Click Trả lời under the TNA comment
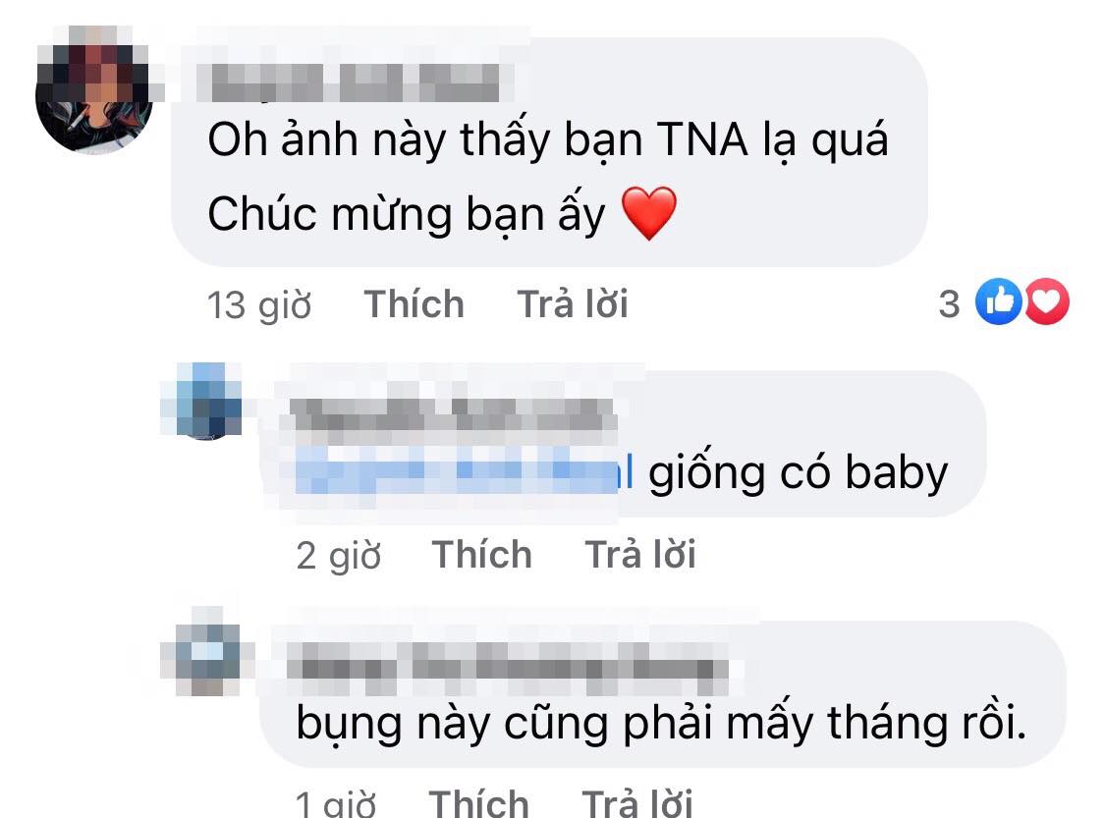Screen dimensions: 1105x818 click(573, 304)
